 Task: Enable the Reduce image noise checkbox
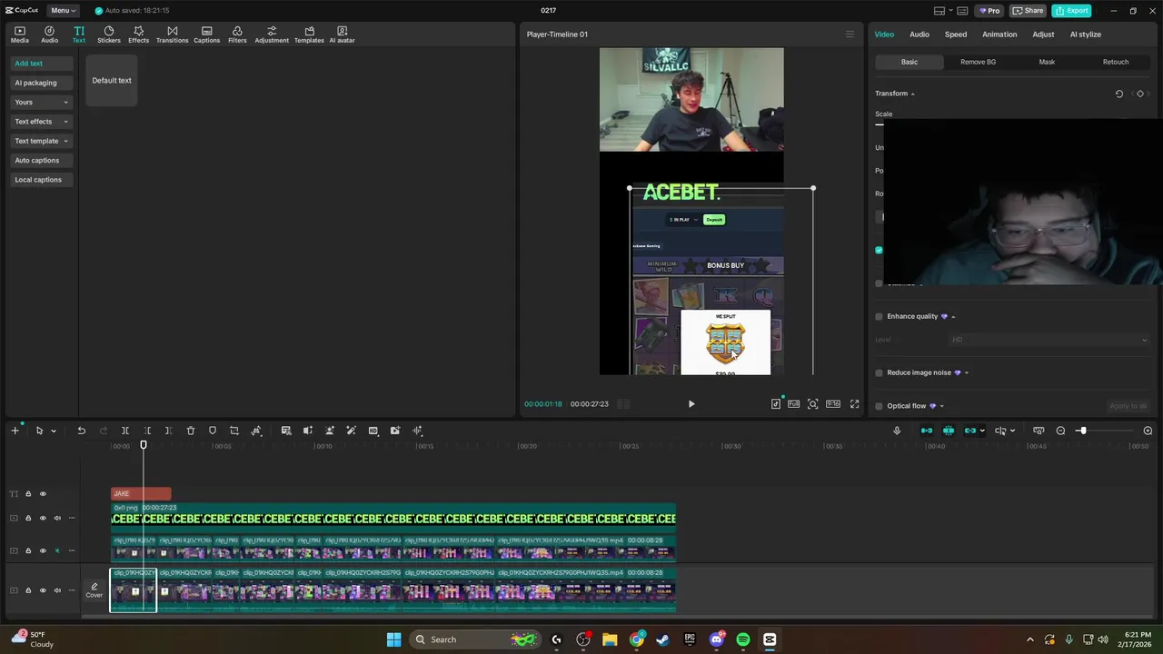pyautogui.click(x=879, y=372)
